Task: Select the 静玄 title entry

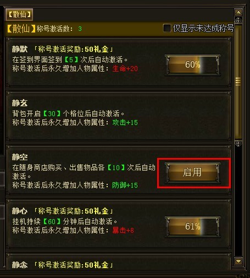Action: coord(119,116)
